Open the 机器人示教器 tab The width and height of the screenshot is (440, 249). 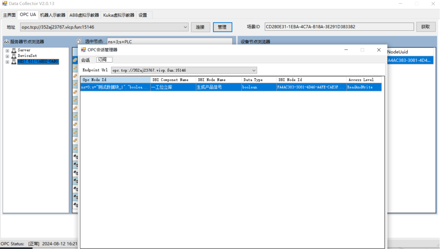click(53, 15)
